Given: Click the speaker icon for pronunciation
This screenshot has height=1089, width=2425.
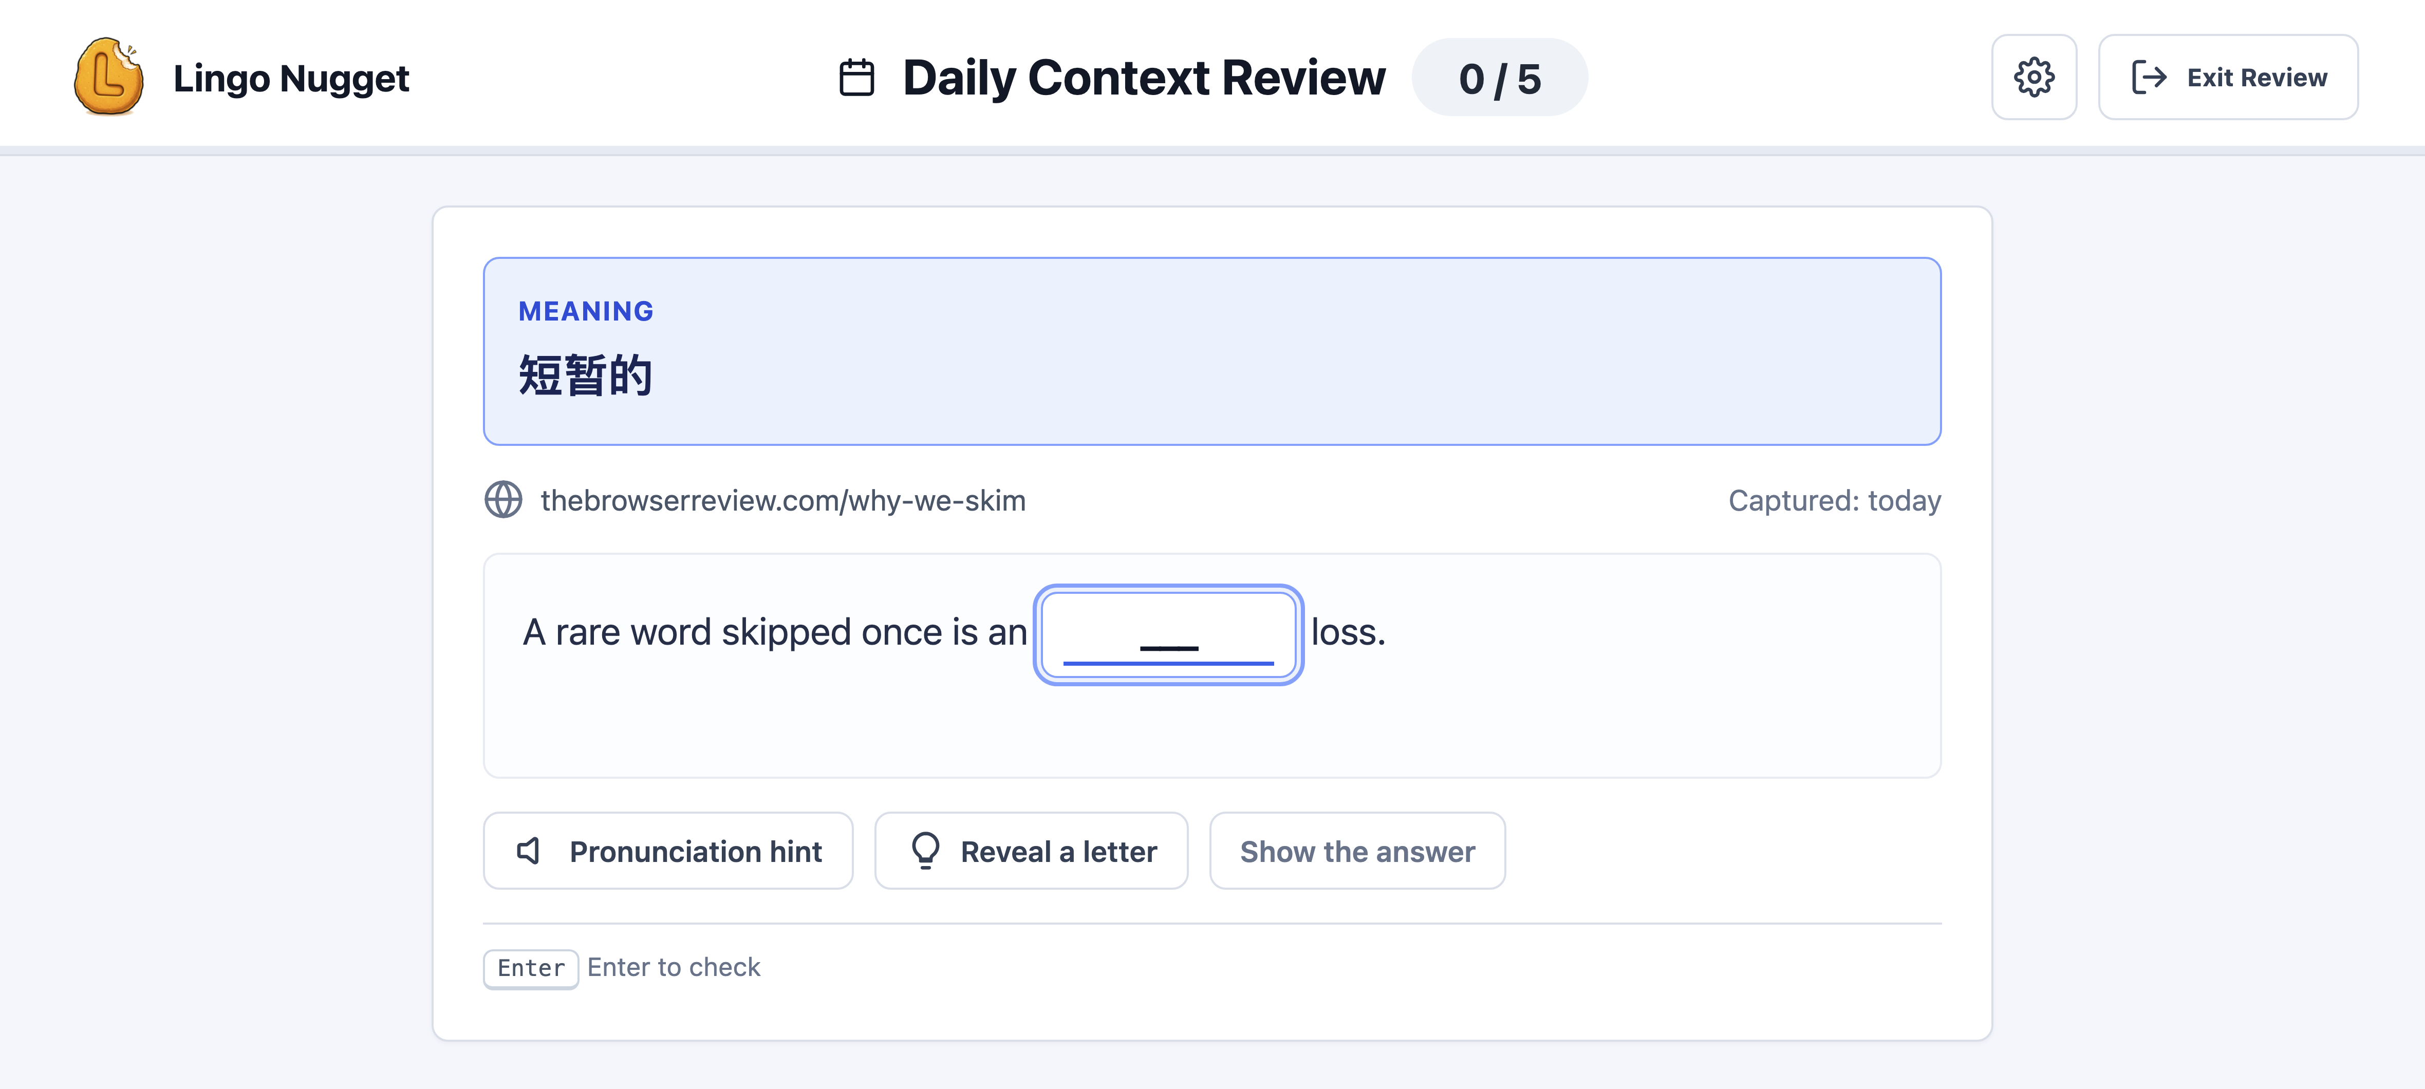Looking at the screenshot, I should (x=529, y=851).
